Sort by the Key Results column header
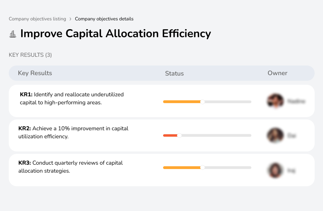Image resolution: width=323 pixels, height=211 pixels. point(35,73)
